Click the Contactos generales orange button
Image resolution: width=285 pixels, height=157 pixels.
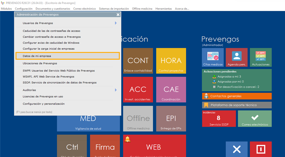[x=237, y=96]
